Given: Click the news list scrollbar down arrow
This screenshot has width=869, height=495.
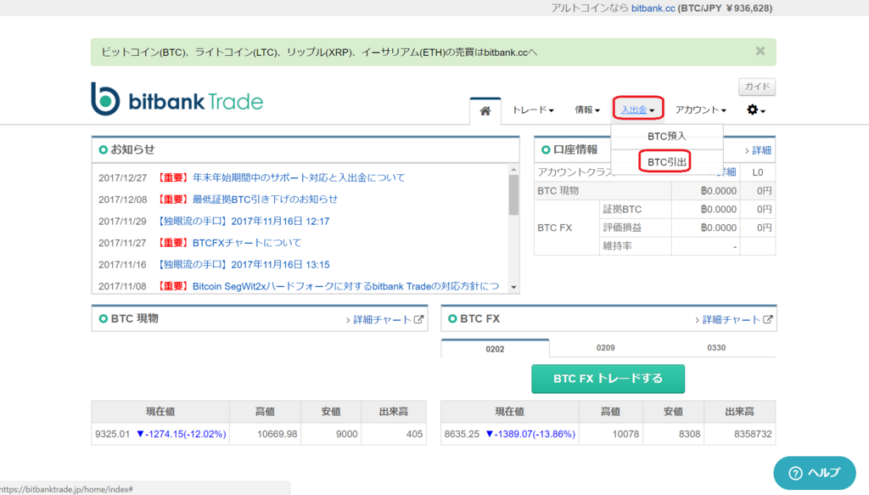Looking at the screenshot, I should [513, 287].
